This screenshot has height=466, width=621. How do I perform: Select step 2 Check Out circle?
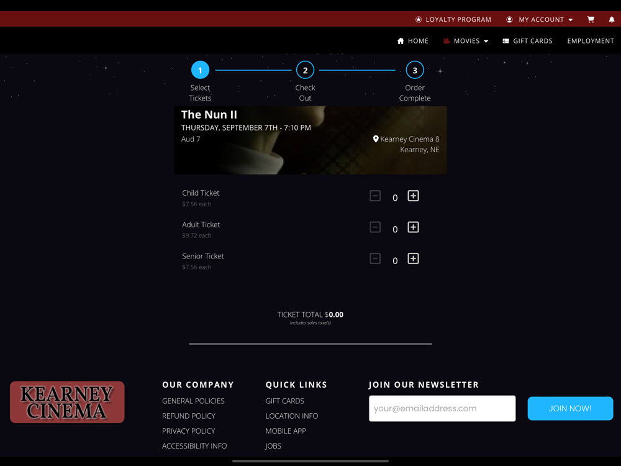(305, 70)
